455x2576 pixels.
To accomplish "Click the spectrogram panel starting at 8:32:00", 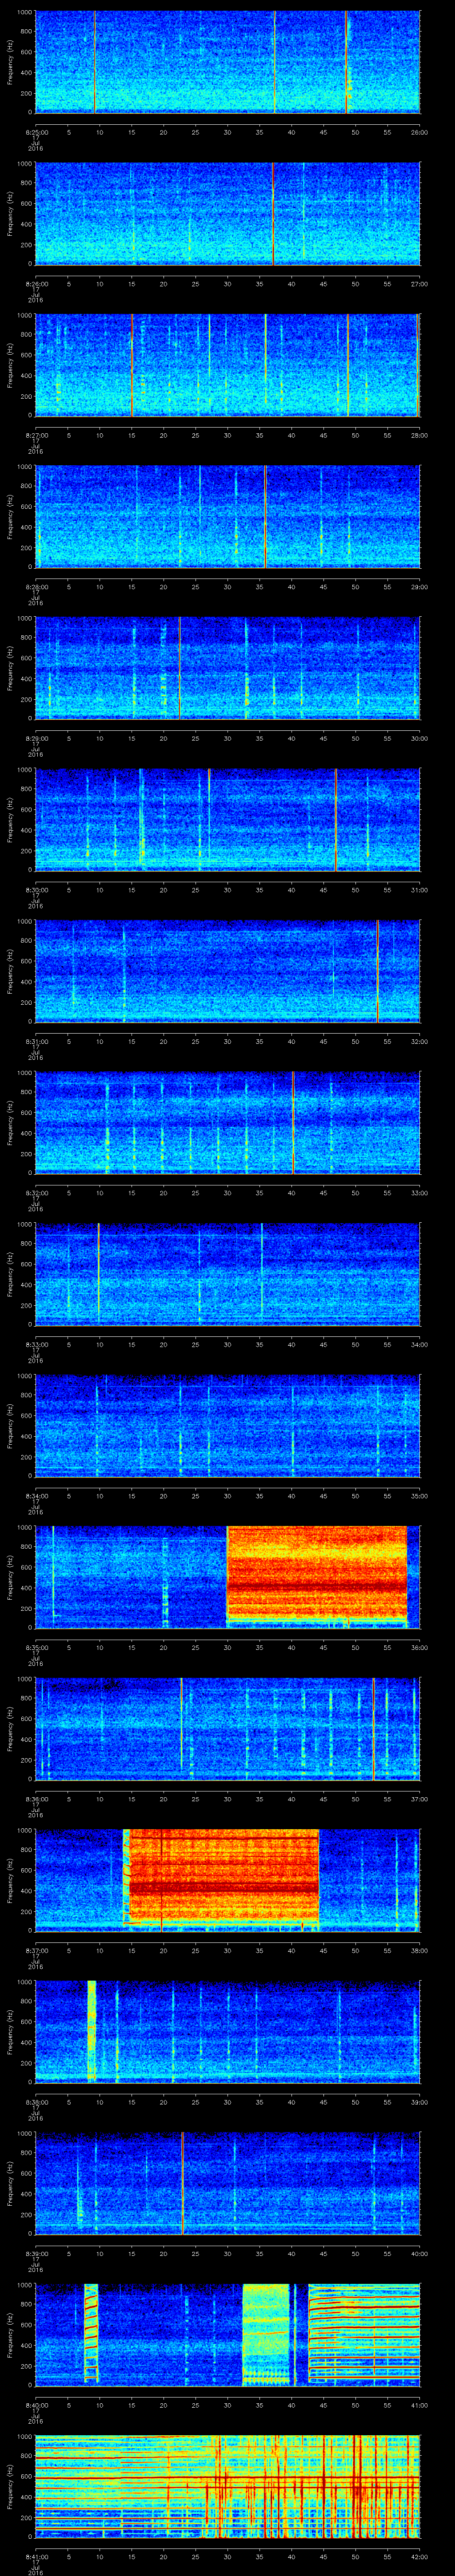I will [228, 1122].
